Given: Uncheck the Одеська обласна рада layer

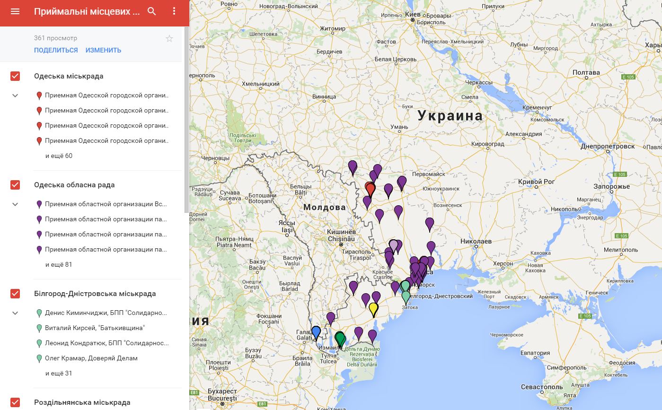Looking at the screenshot, I should point(15,185).
